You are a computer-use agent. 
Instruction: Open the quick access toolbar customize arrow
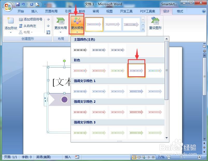point(45,4)
